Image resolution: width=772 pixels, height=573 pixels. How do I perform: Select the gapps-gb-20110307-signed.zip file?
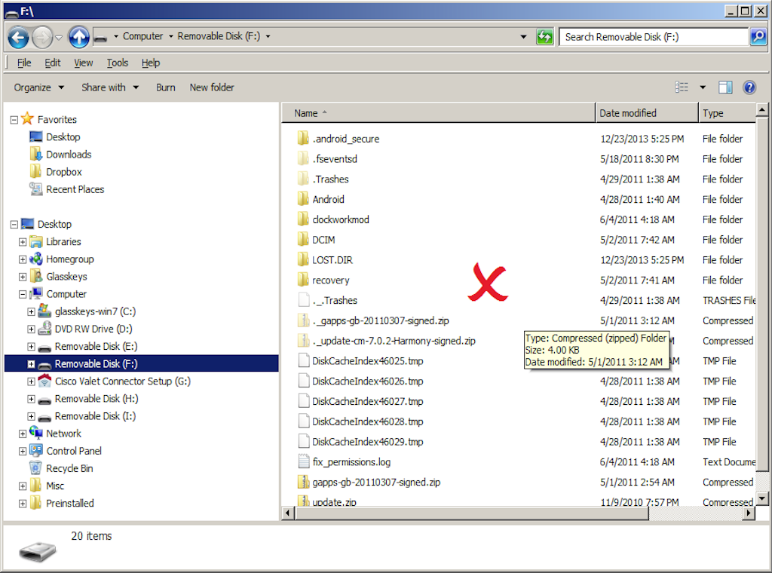(376, 482)
